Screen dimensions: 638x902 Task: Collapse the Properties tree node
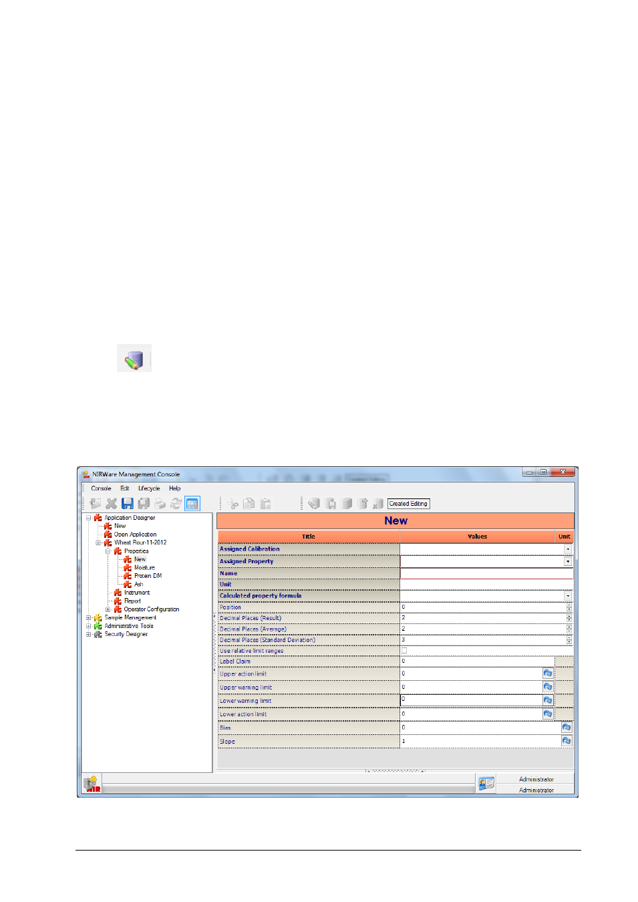108,551
